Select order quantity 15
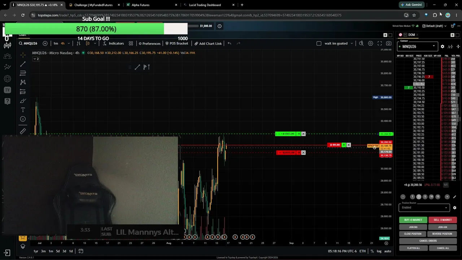 [438, 197]
